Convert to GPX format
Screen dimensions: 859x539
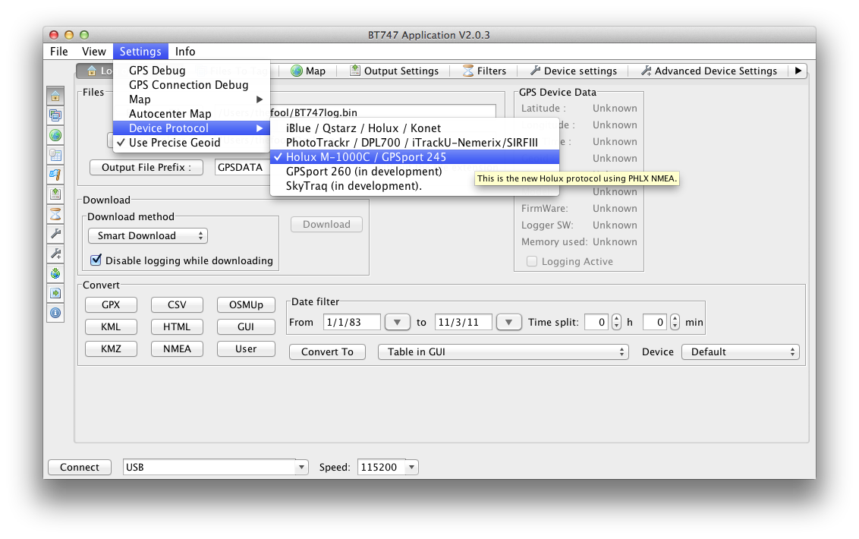coord(111,305)
